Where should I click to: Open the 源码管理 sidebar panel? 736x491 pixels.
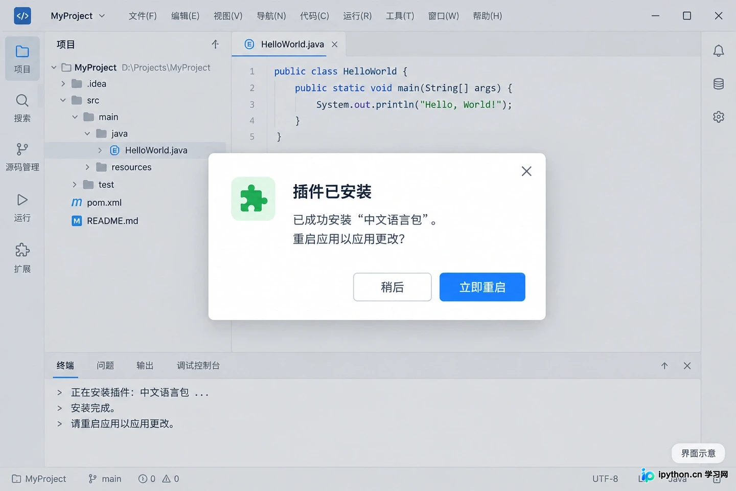(x=22, y=157)
